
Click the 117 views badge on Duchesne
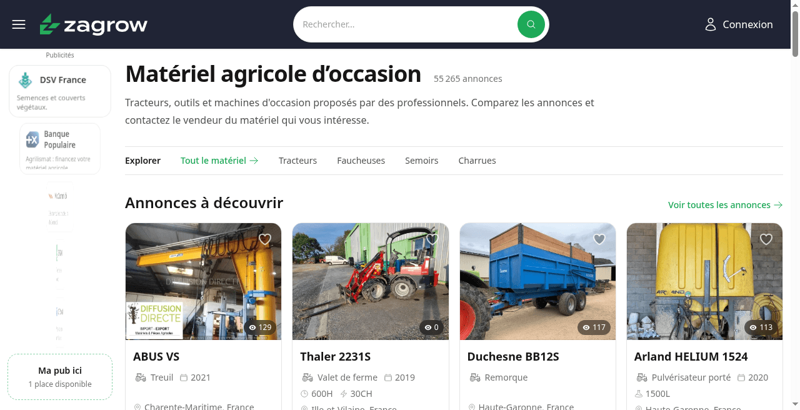pyautogui.click(x=594, y=327)
